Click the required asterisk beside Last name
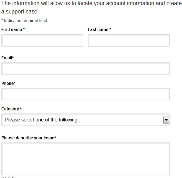This screenshot has width=182, height=178. tap(110, 29)
